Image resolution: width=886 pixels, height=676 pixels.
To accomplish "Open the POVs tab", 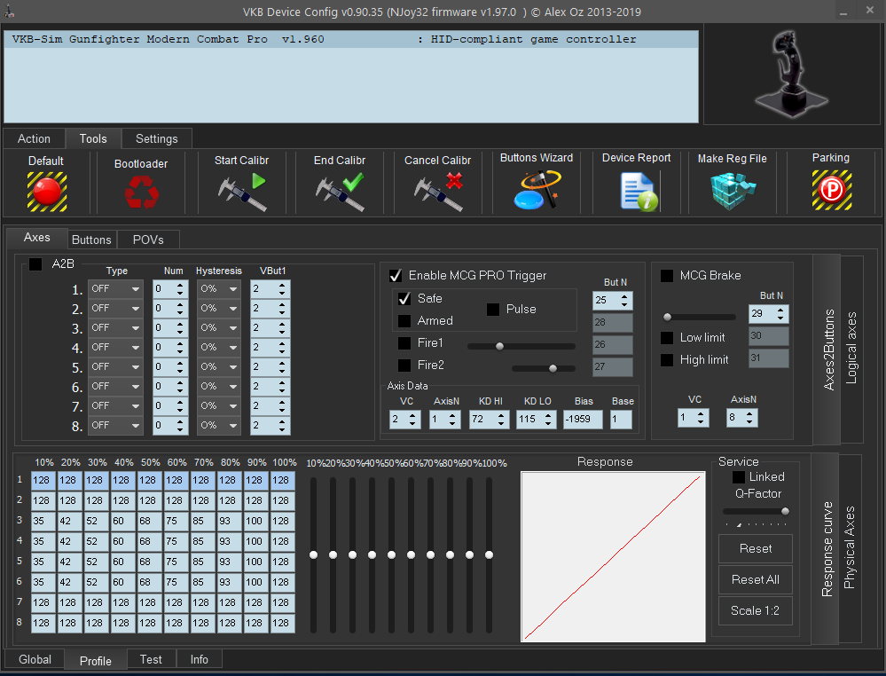I will (x=148, y=240).
